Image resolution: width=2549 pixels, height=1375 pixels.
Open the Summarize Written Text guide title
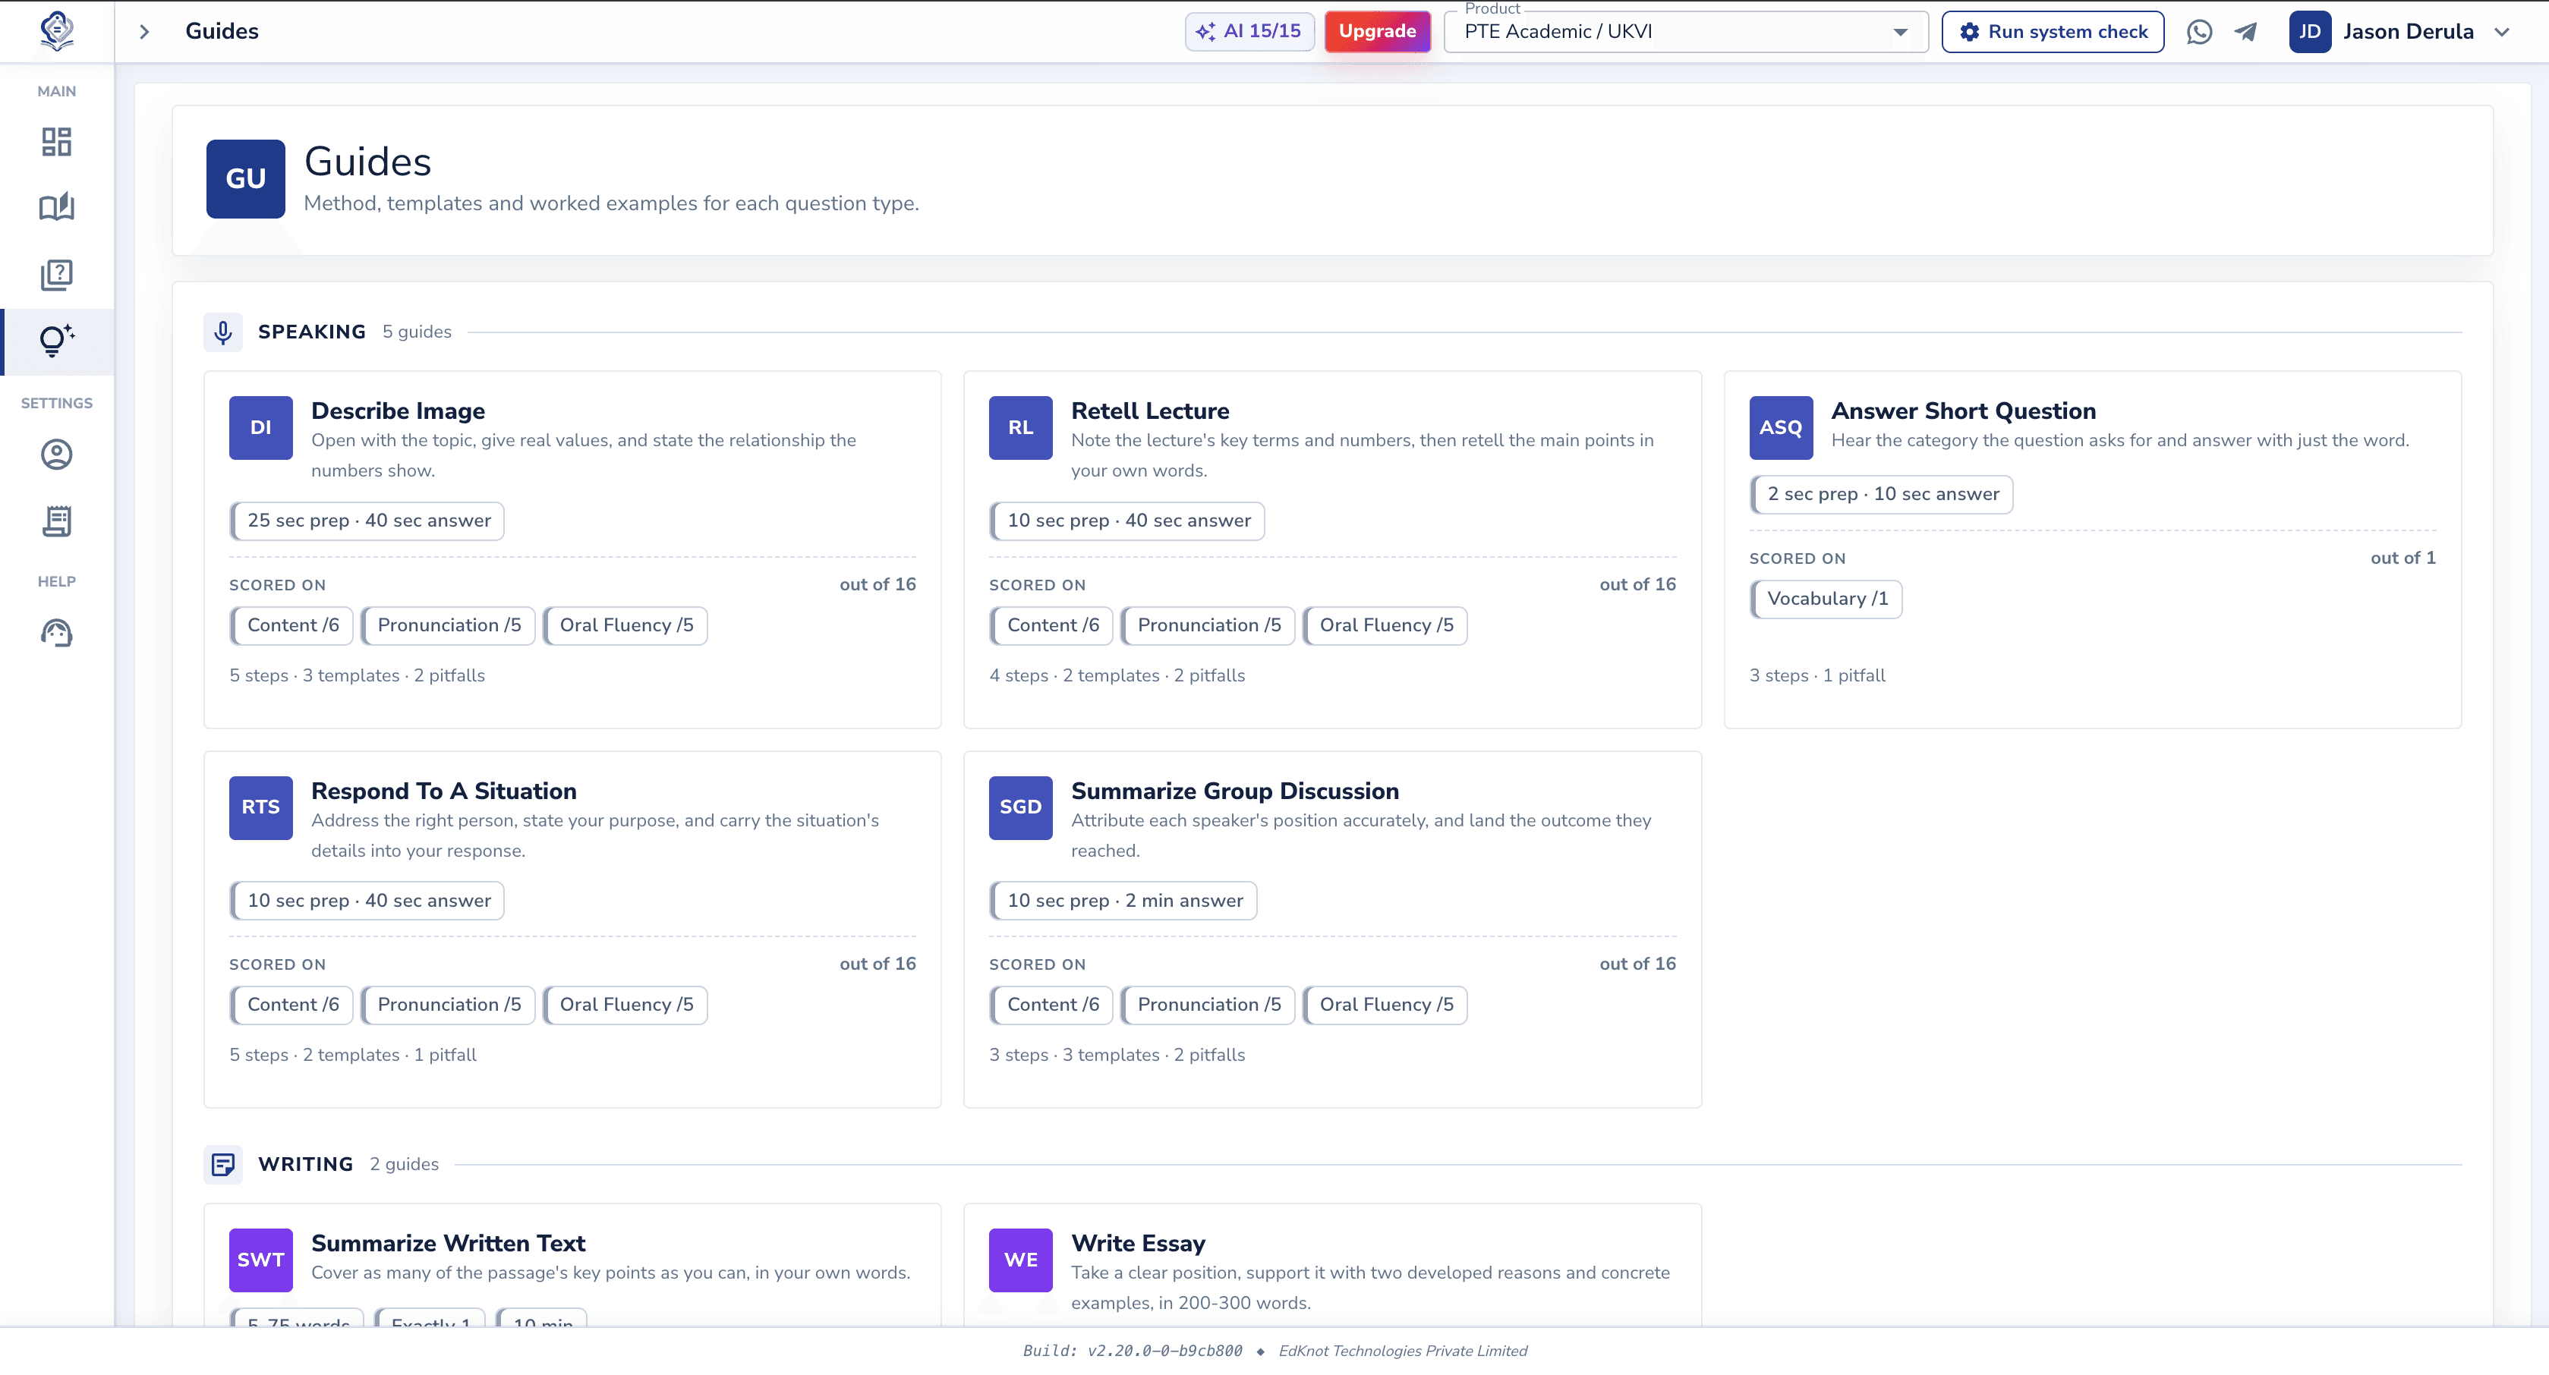449,1244
